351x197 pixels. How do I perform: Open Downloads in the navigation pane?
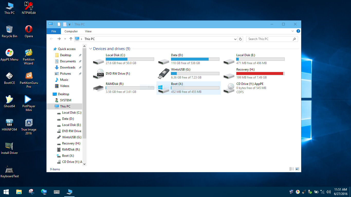tap(68, 67)
